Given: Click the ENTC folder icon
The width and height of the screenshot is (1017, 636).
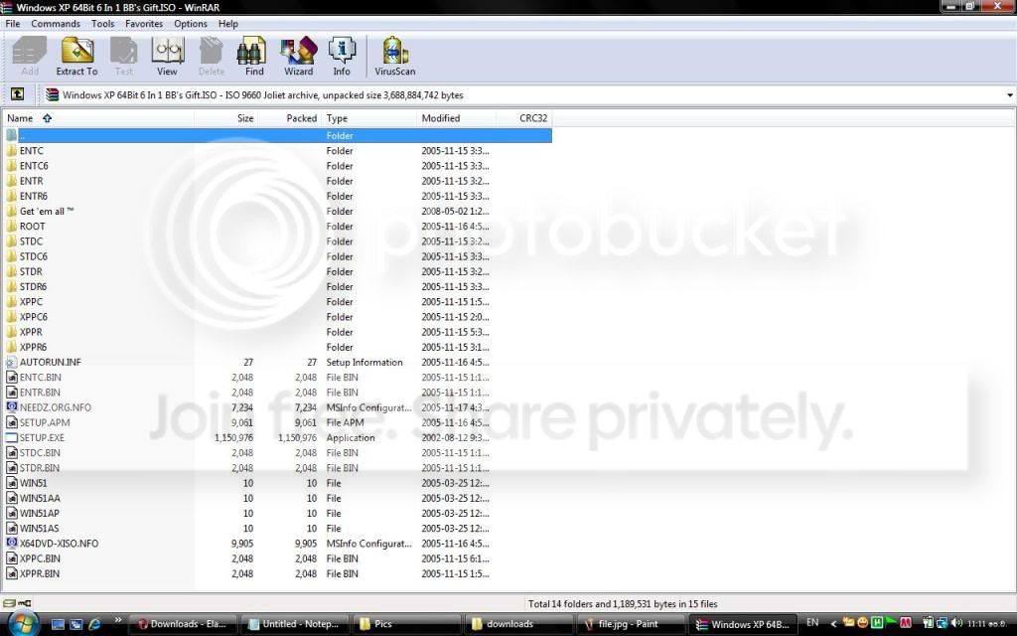Looking at the screenshot, I should pyautogui.click(x=11, y=151).
